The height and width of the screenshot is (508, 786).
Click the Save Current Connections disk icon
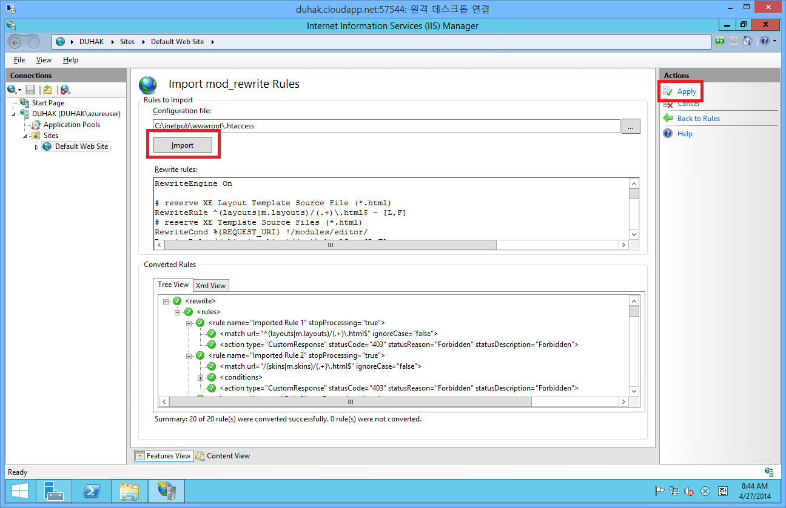[30, 90]
